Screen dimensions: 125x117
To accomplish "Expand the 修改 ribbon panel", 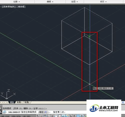I will click(x=103, y=1).
